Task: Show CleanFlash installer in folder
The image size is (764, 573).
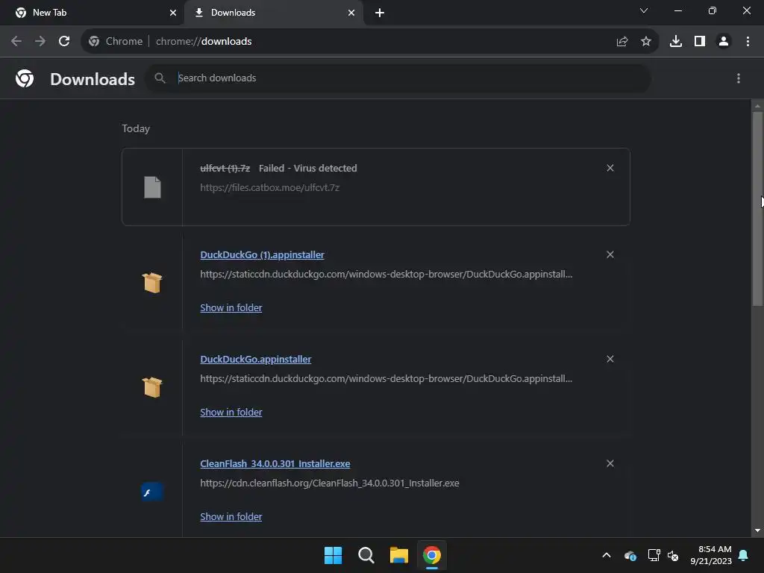Action: pyautogui.click(x=231, y=516)
